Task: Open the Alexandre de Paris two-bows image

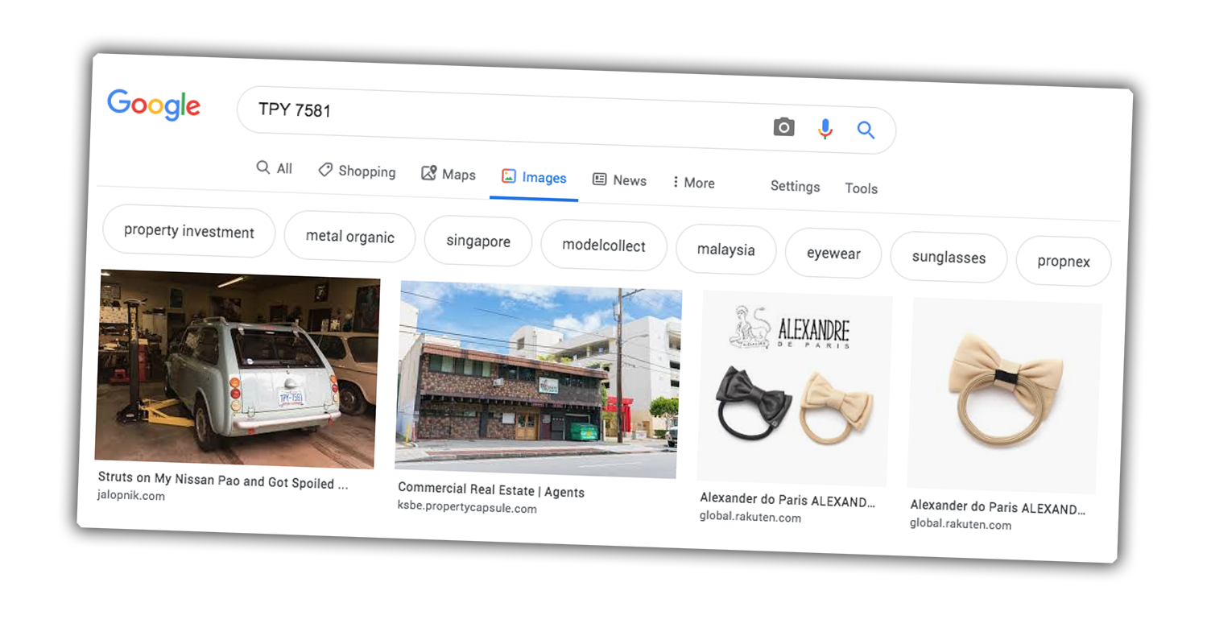Action: [794, 389]
